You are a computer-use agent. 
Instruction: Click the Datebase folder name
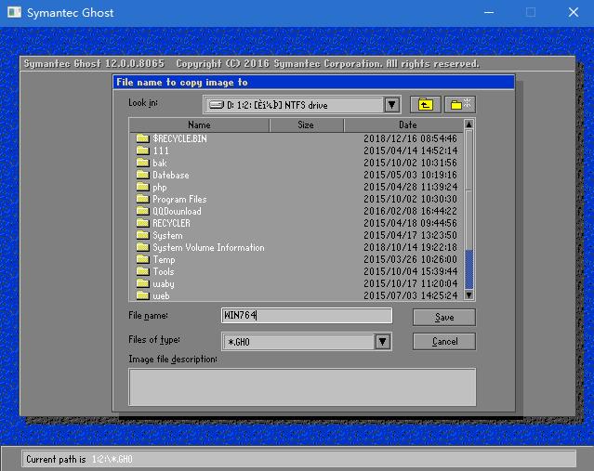tap(170, 175)
